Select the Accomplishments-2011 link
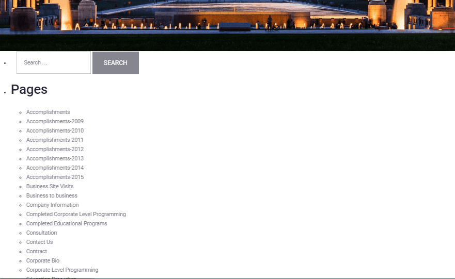This screenshot has height=279, width=455. pyautogui.click(x=55, y=140)
